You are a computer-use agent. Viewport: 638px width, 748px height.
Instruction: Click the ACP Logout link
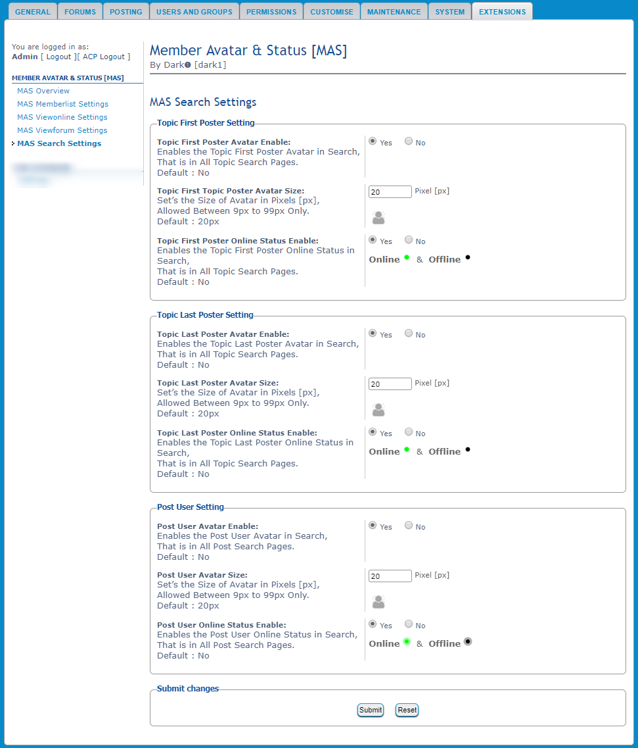pos(104,57)
